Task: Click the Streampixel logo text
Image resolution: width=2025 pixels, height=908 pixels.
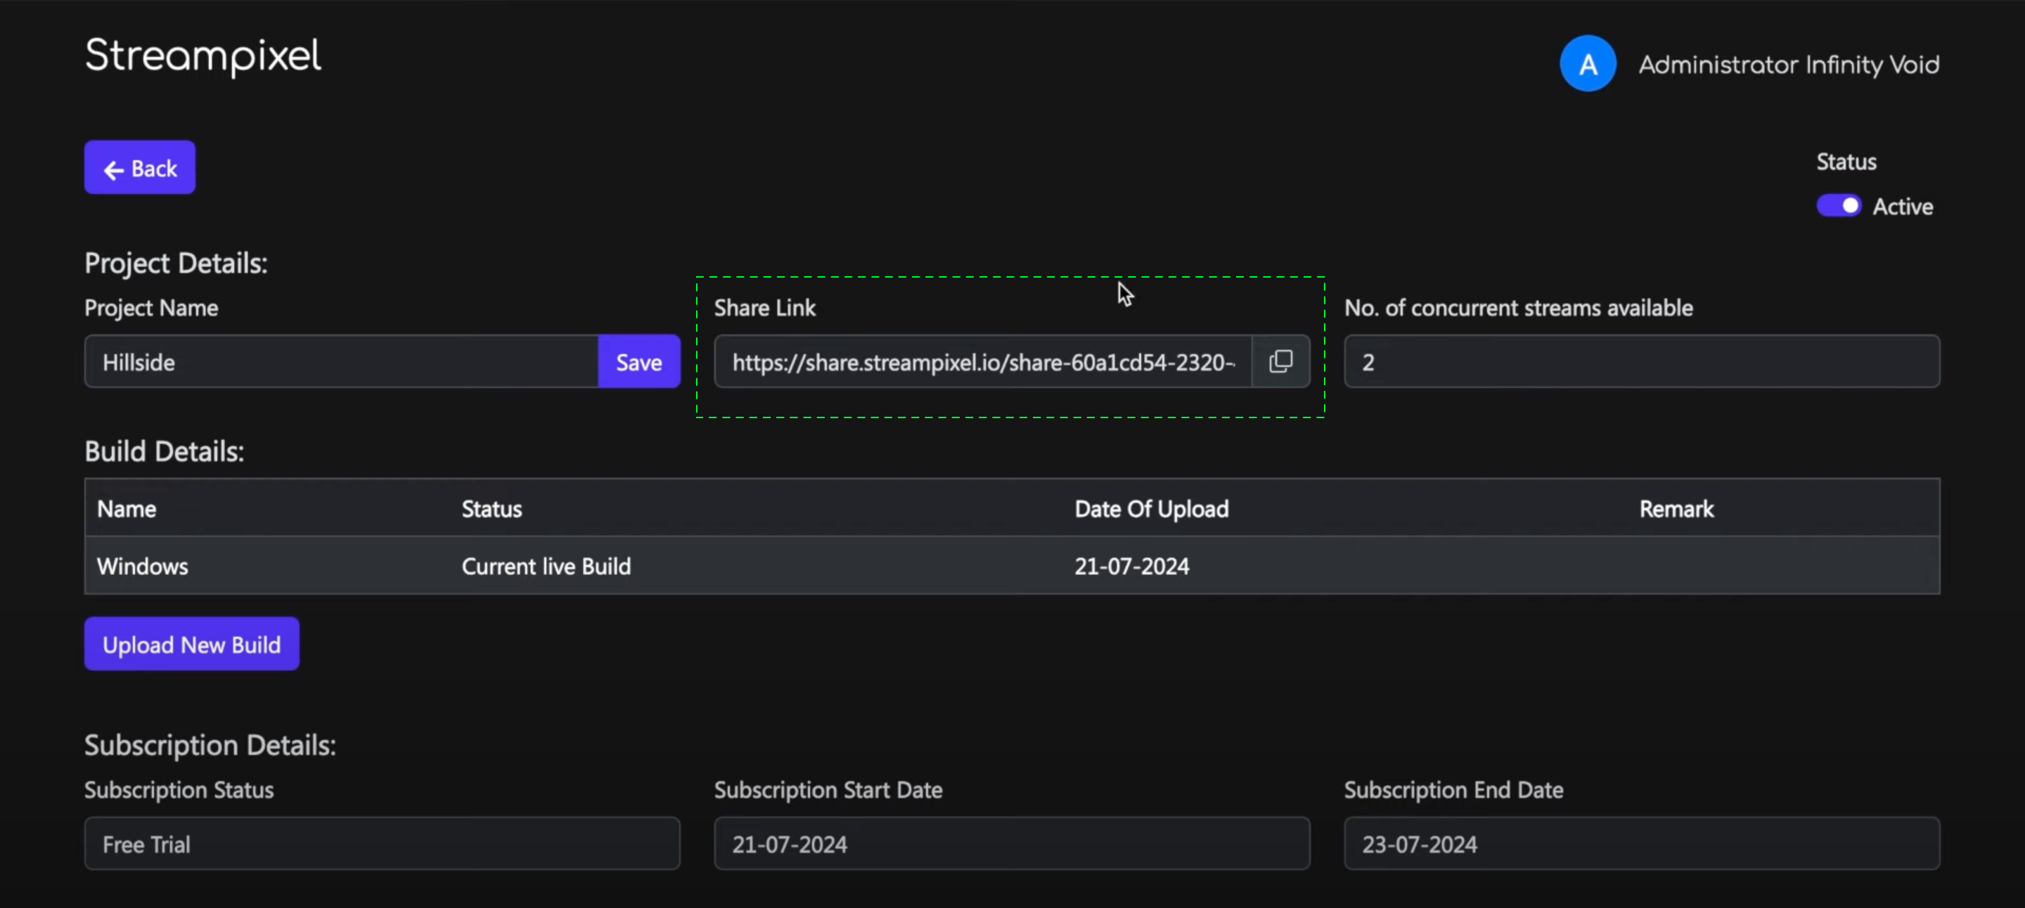Action: click(202, 56)
